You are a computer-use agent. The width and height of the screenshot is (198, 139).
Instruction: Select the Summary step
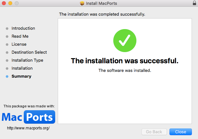coord(22,76)
